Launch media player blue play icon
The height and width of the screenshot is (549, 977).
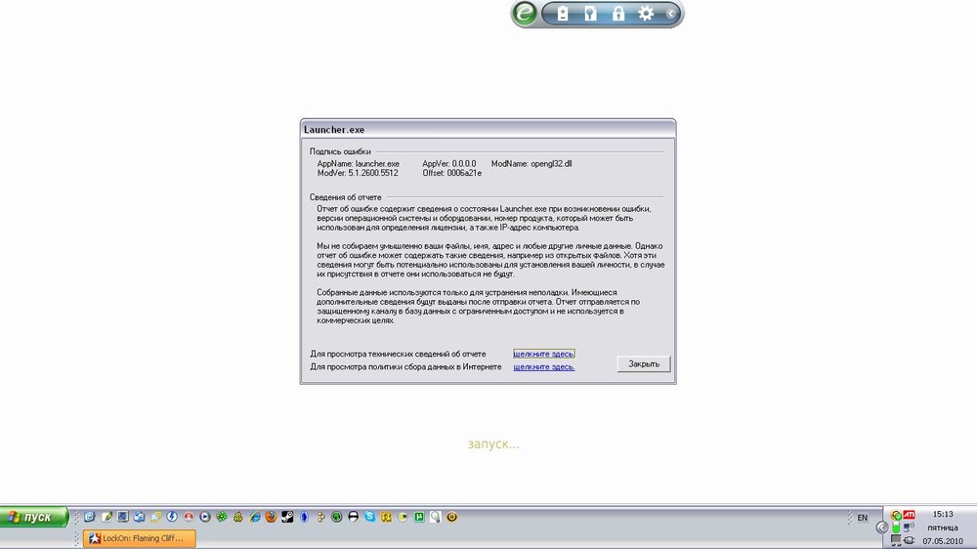point(205,517)
